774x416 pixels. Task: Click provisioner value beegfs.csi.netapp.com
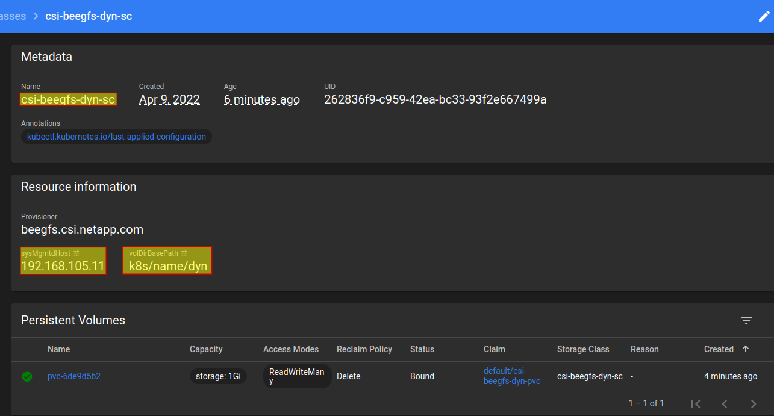(x=82, y=229)
